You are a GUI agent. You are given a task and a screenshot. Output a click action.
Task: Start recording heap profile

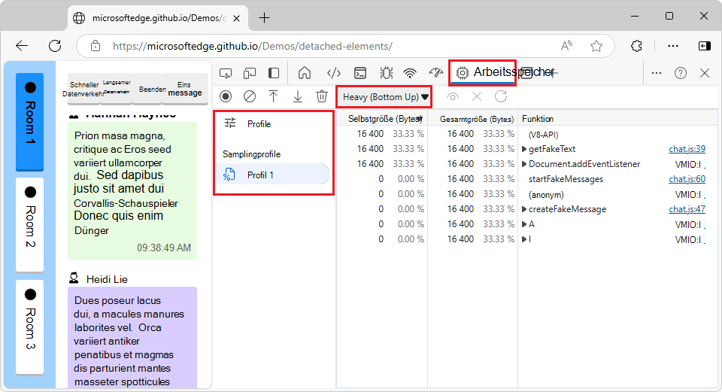(226, 96)
